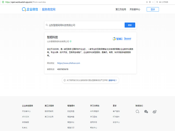Open the 开发者中心 header menu
Viewport: 175px width, 131px height.
(x=135, y=9)
